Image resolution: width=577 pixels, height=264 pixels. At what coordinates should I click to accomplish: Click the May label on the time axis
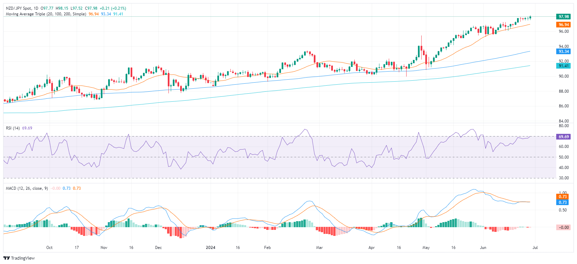tap(426, 248)
